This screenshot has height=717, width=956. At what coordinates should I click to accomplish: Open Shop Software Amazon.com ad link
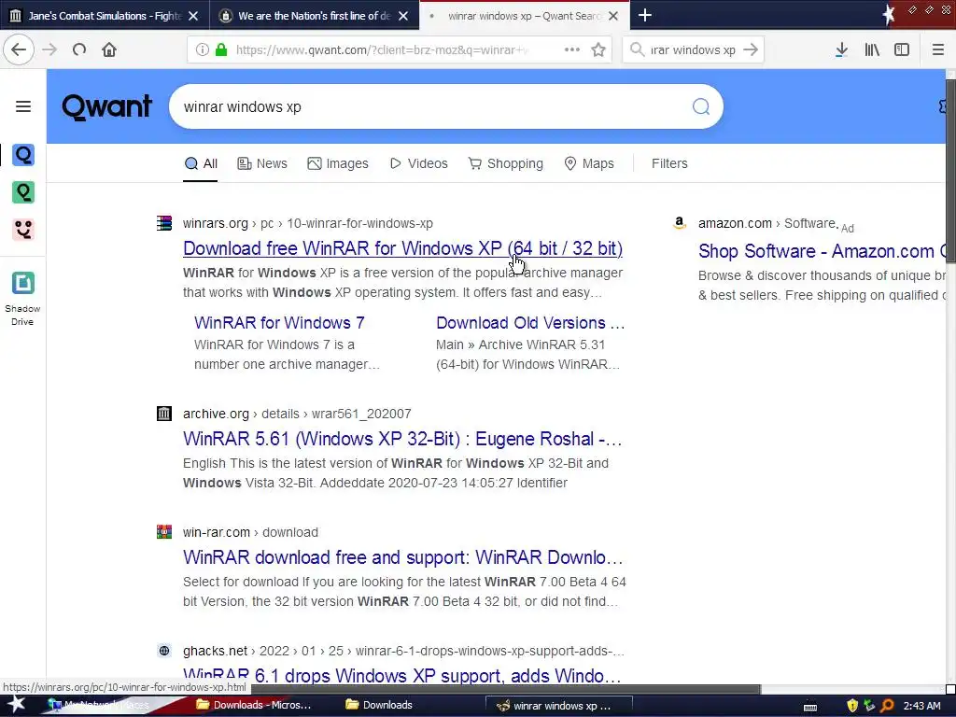click(x=822, y=250)
